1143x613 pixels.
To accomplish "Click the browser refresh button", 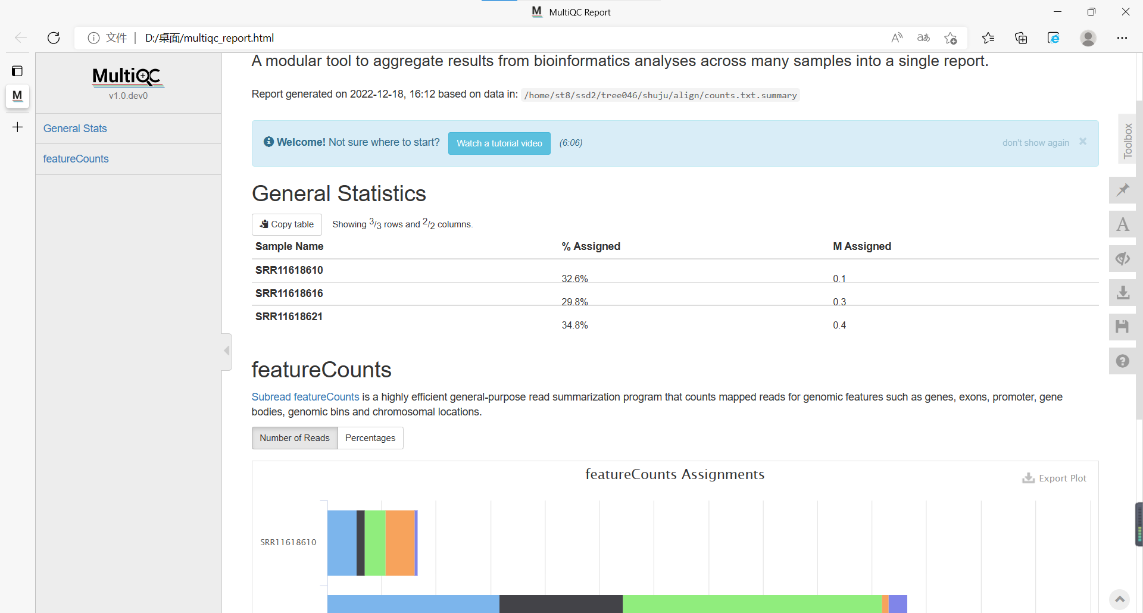I will (54, 38).
